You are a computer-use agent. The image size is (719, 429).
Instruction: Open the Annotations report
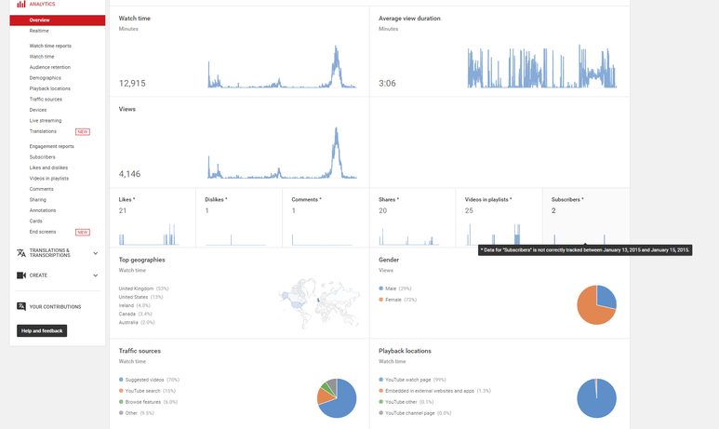coord(43,210)
